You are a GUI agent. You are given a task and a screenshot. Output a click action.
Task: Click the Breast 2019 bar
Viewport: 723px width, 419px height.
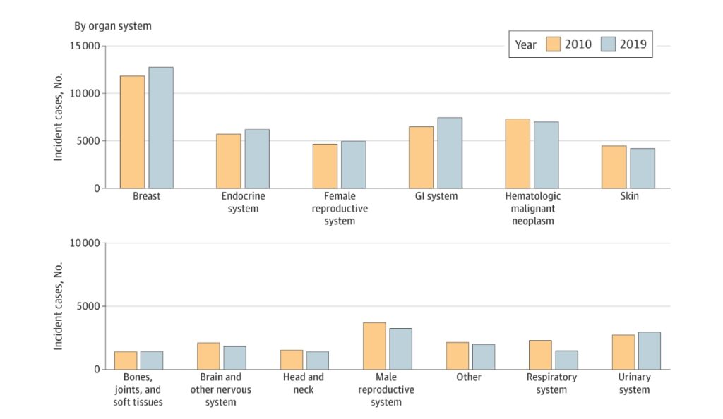coord(161,128)
